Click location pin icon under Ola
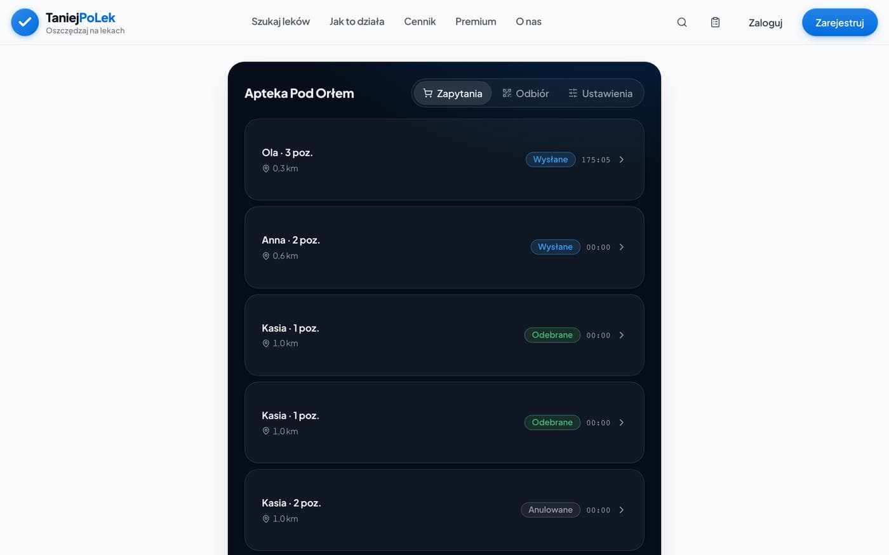This screenshot has width=889, height=555. 266,169
